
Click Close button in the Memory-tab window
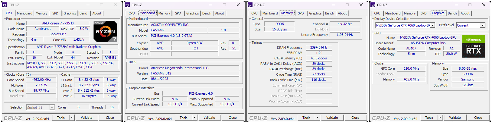355,118
